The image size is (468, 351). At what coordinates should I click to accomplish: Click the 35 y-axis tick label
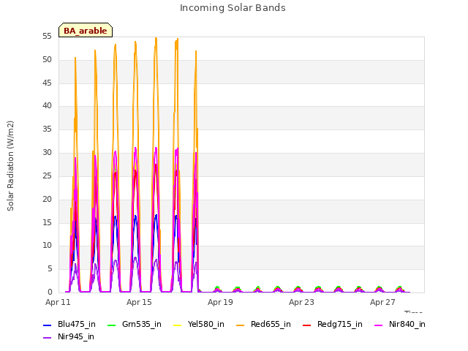[47, 129]
